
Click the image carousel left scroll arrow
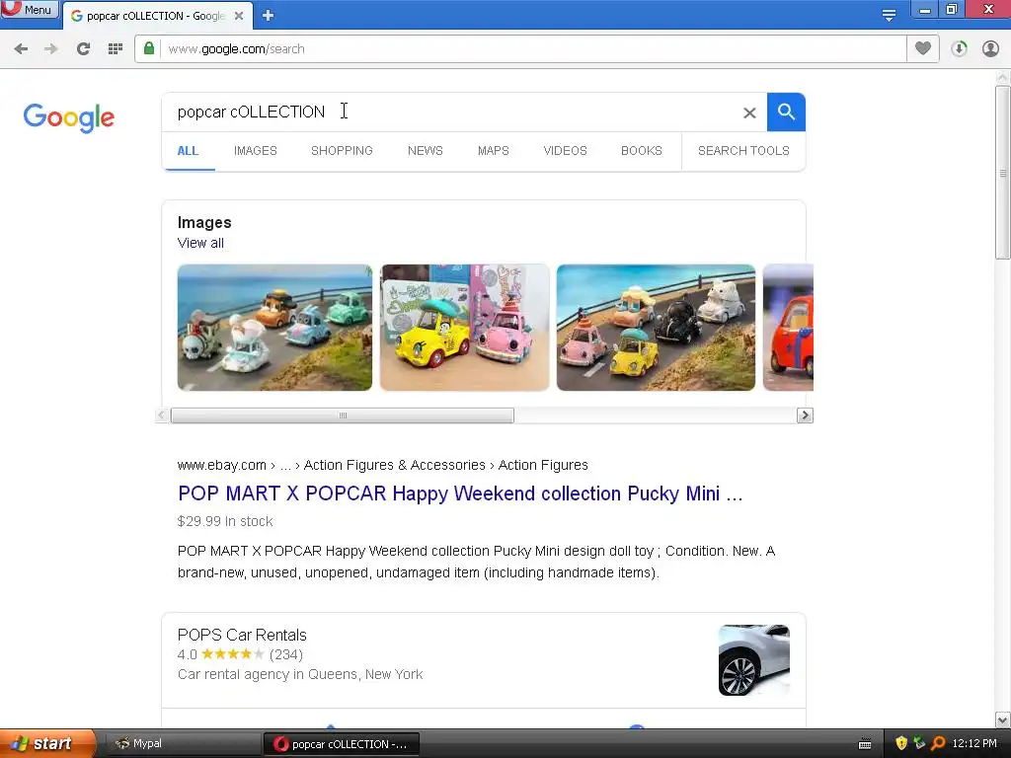coord(163,416)
